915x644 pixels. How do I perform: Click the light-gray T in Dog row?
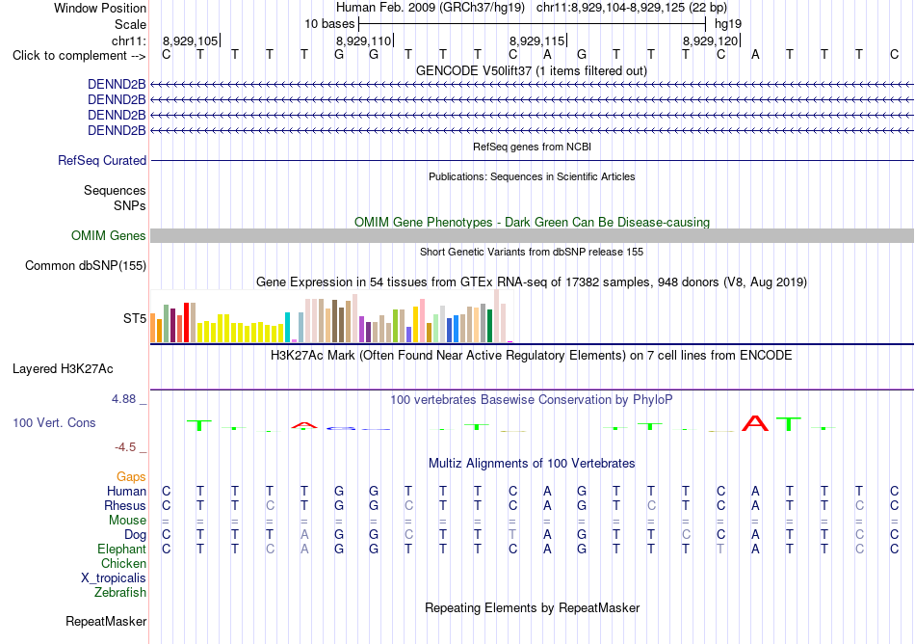[x=512, y=534]
